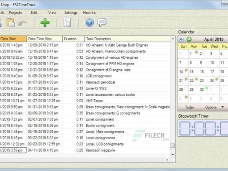The height and width of the screenshot is (171, 228).
Task: Click stop time '12/09/2018 2:15 pm'
Action: click(x=43, y=45)
